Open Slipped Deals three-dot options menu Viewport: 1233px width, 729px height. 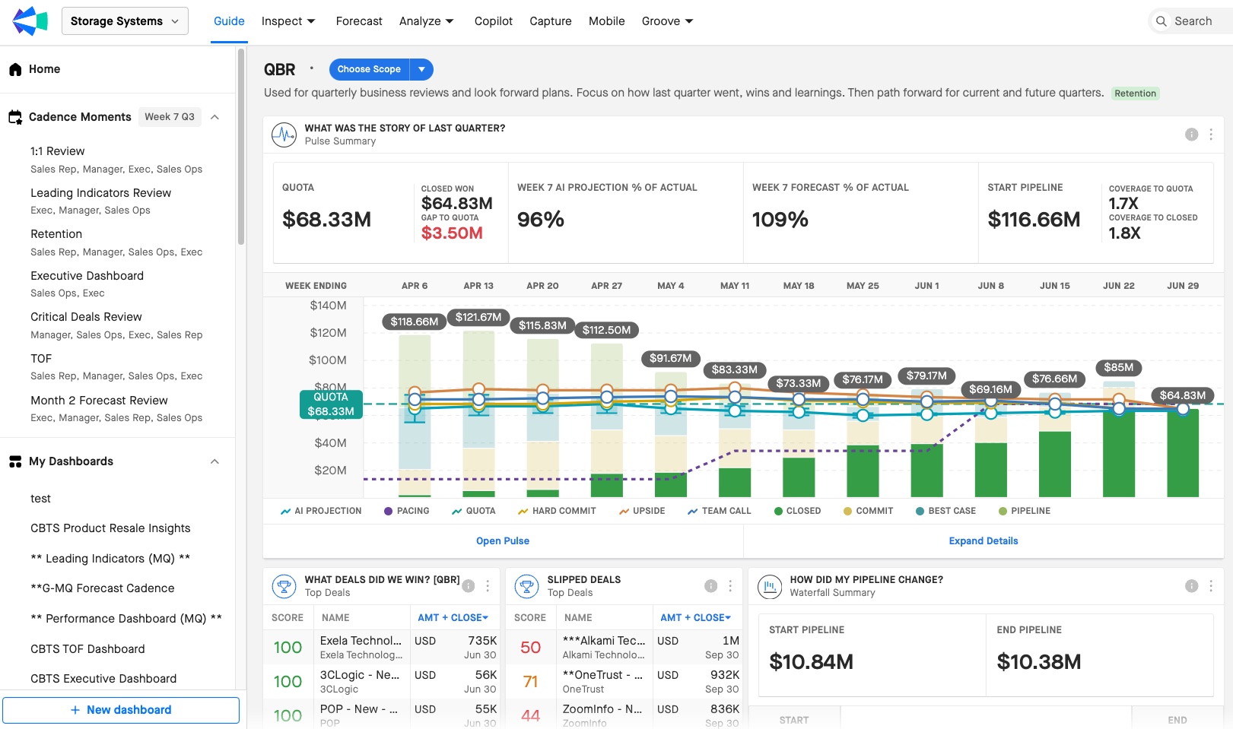pos(730,586)
